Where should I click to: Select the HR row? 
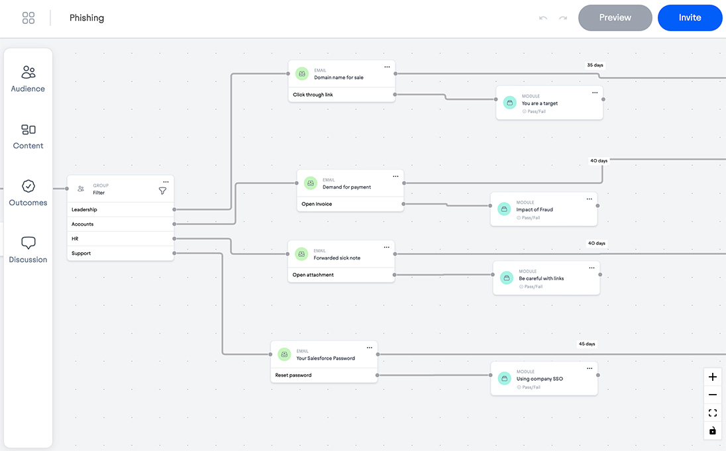click(x=121, y=238)
